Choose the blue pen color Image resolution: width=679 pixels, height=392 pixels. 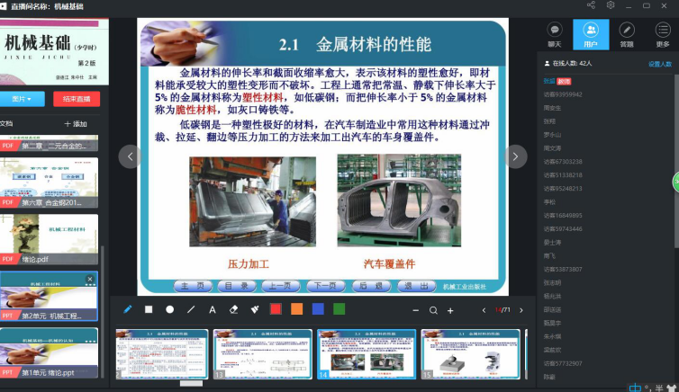click(x=318, y=309)
